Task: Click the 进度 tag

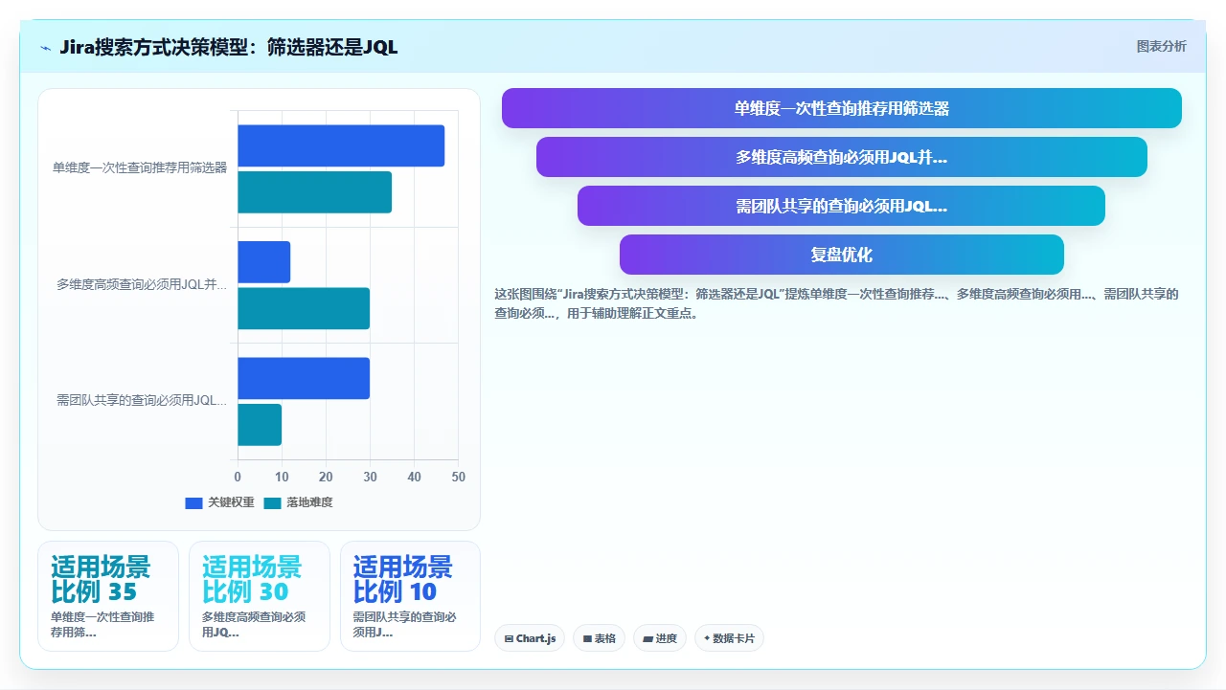Action: coord(660,638)
